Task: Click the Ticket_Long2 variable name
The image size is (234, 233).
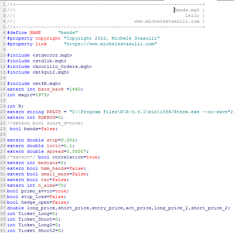Action: click(x=34, y=225)
